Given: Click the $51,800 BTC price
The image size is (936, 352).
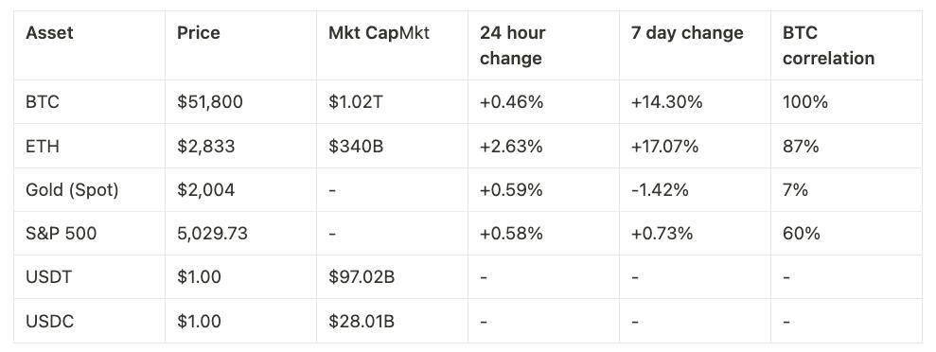Looking at the screenshot, I should (209, 102).
